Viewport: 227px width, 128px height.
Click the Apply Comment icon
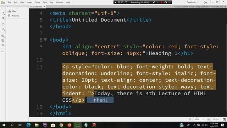(x=3, y=36)
